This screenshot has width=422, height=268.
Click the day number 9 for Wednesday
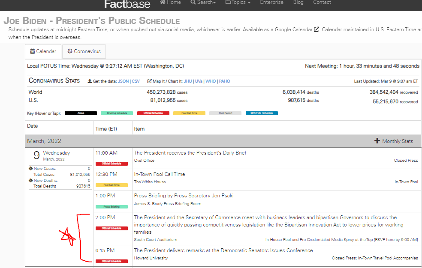(x=36, y=155)
